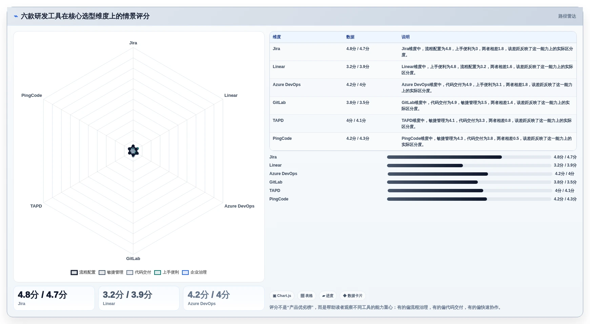Screen dimensions: 590x324
Task: Click the Jira label in the progress list
Action: [x=273, y=157]
